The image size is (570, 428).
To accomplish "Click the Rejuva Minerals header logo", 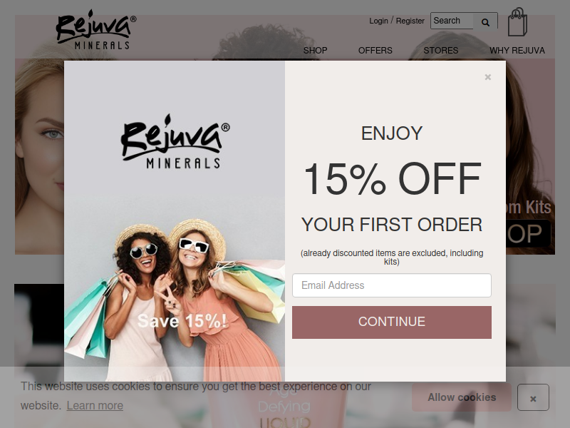I will [96, 30].
